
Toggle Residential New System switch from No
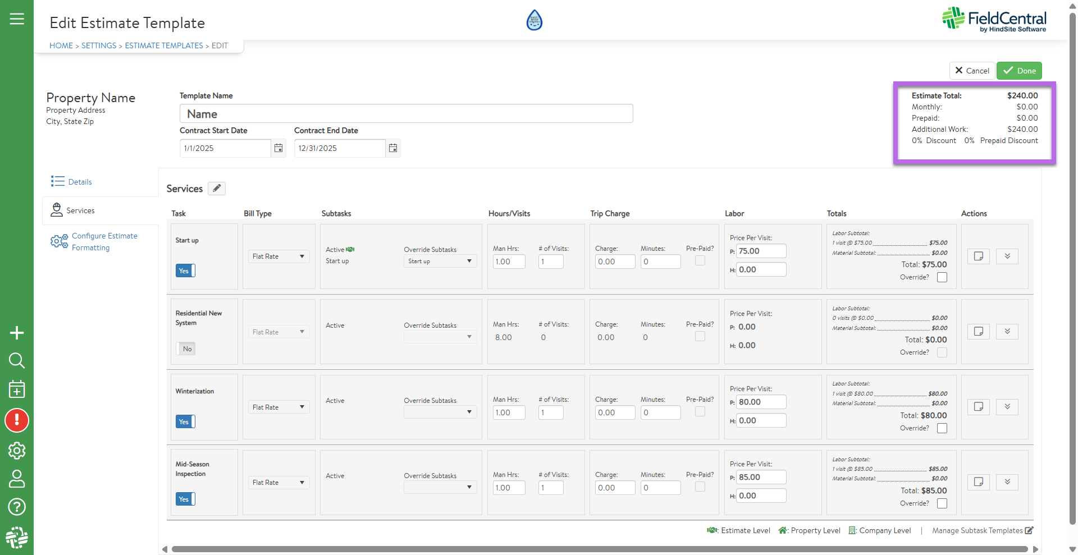click(x=185, y=348)
